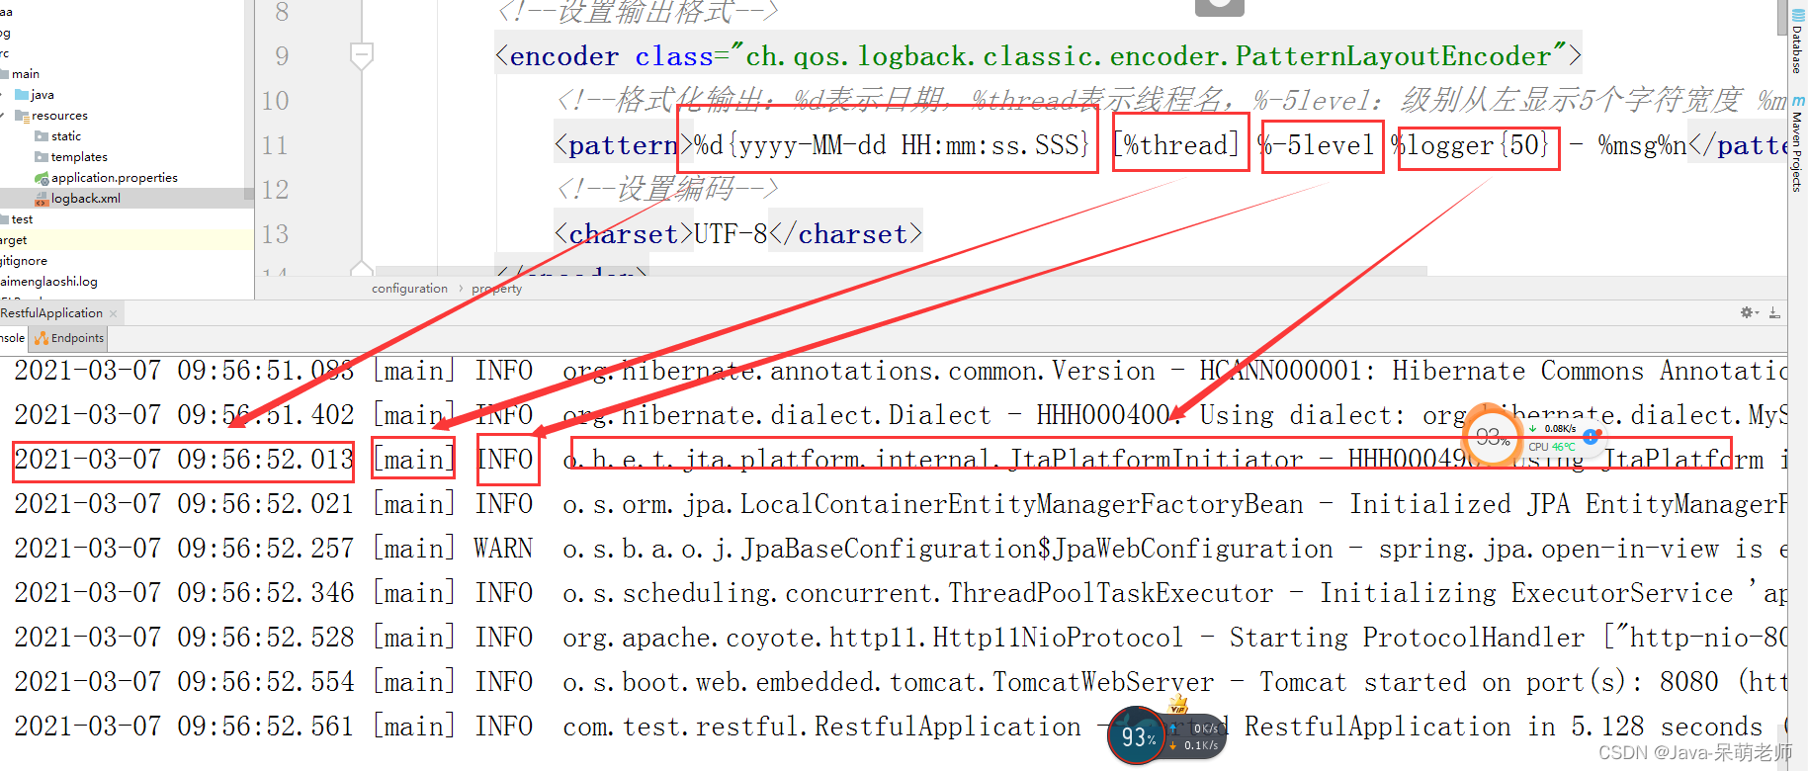This screenshot has height=771, width=1808.
Task: Click 'property' in the breadcrumb
Action: coord(496,289)
